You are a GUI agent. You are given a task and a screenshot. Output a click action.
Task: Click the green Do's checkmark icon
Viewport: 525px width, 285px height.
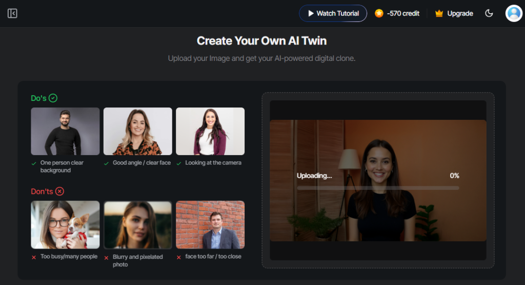53,98
